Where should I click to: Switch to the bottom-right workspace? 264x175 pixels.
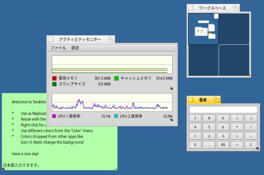[234, 60]
